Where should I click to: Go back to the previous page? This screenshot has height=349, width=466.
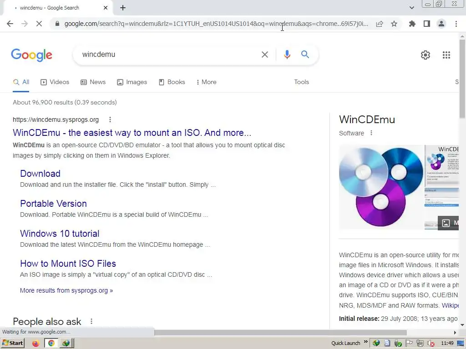(10, 24)
